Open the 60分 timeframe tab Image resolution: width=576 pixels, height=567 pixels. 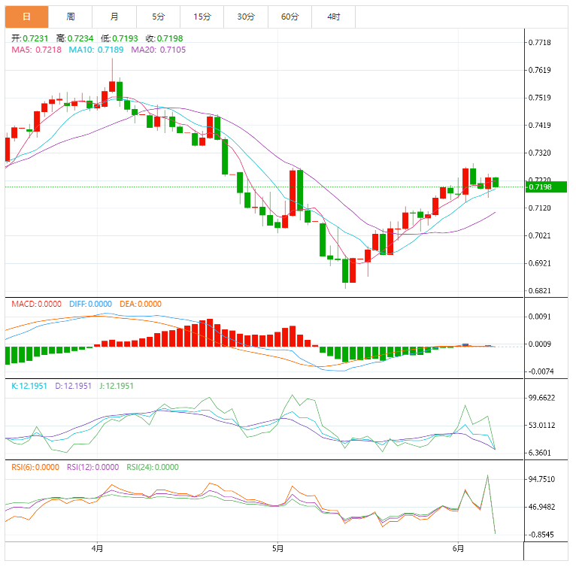pos(290,17)
